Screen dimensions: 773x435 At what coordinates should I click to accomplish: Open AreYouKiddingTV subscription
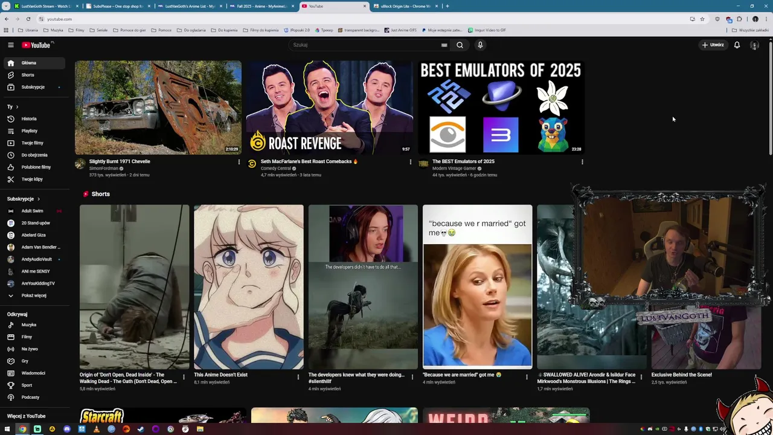34,283
